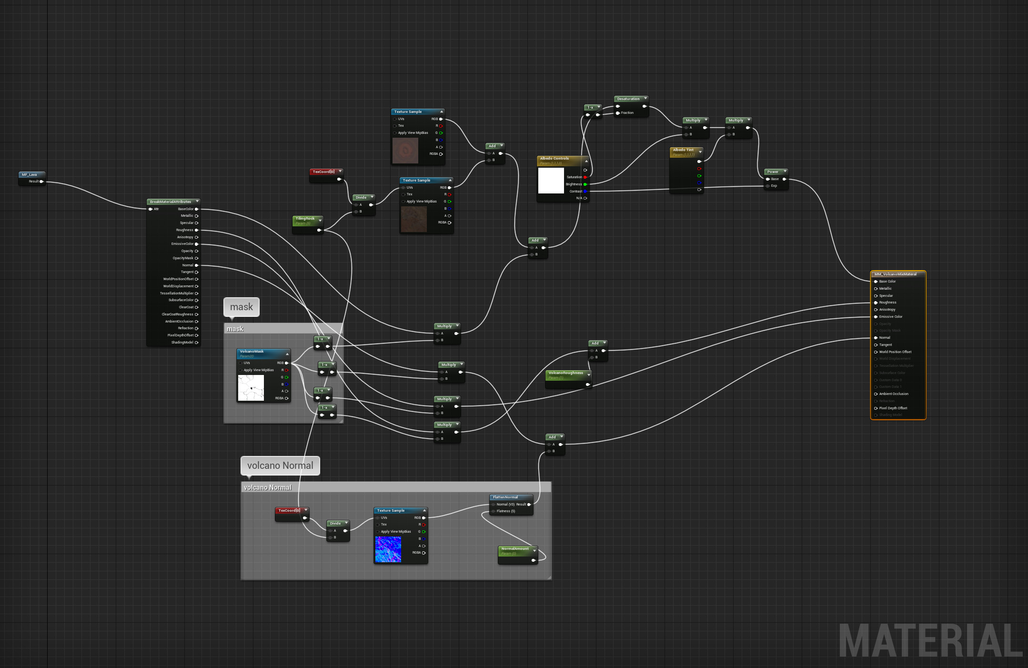Viewport: 1028px width, 668px height.
Task: Open the TilingRock node dropdown arrow
Action: 320,221
